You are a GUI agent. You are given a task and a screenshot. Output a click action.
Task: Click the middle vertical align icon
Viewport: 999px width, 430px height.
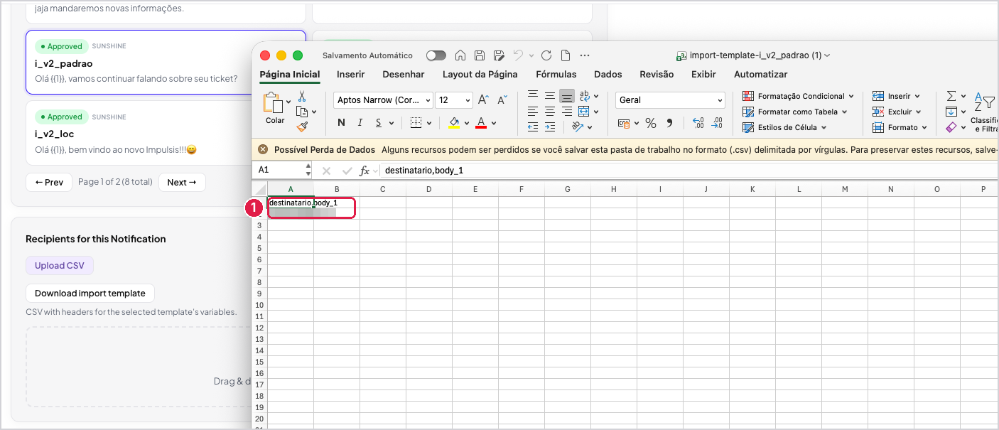click(x=549, y=96)
